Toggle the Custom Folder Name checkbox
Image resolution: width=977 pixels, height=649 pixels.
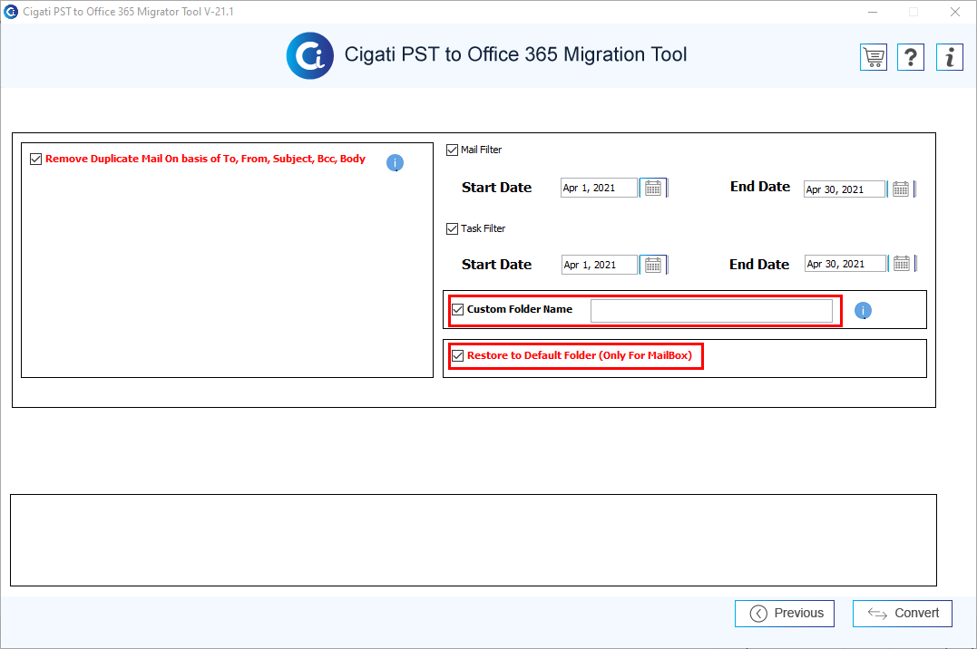(458, 310)
